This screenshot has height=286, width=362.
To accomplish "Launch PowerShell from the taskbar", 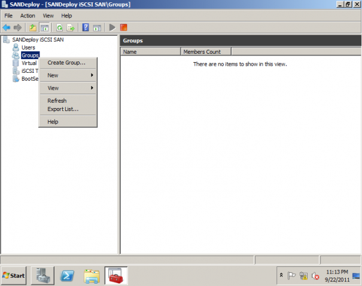I will tap(67, 276).
